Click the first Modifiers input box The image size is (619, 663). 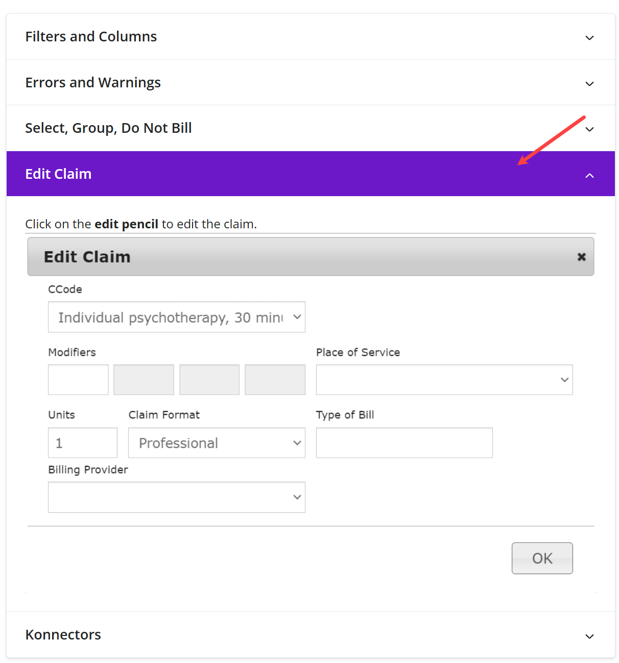click(78, 380)
